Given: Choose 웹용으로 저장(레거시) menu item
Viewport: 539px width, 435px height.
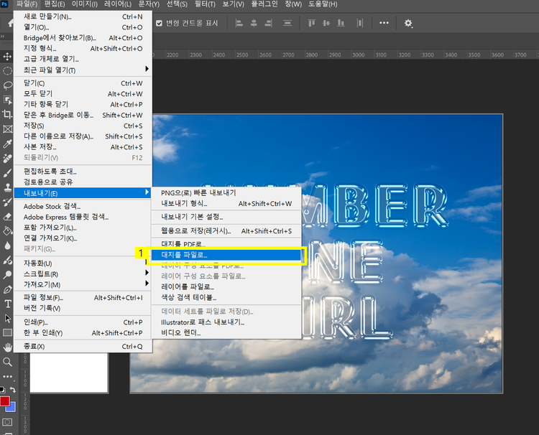Looking at the screenshot, I should [226, 231].
